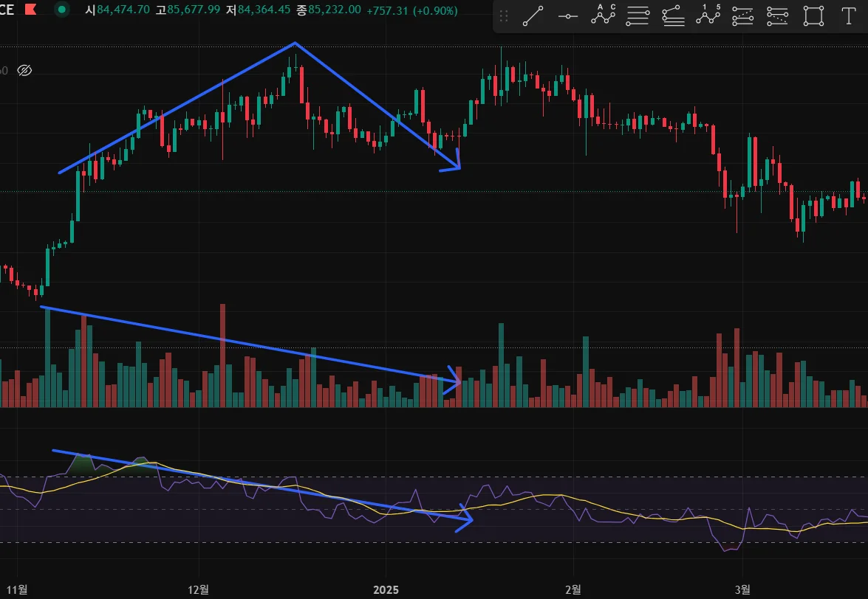The image size is (868, 599).
Task: Select the Trend Line drawing tool
Action: click(x=533, y=16)
